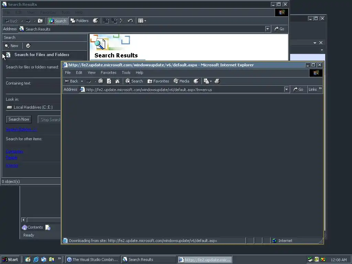The width and height of the screenshot is (352, 264).
Task: Expand the Internet Explorer address bar dropdown
Action: pyautogui.click(x=286, y=89)
